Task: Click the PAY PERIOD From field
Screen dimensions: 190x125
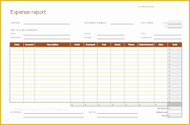Action: (x=174, y=23)
